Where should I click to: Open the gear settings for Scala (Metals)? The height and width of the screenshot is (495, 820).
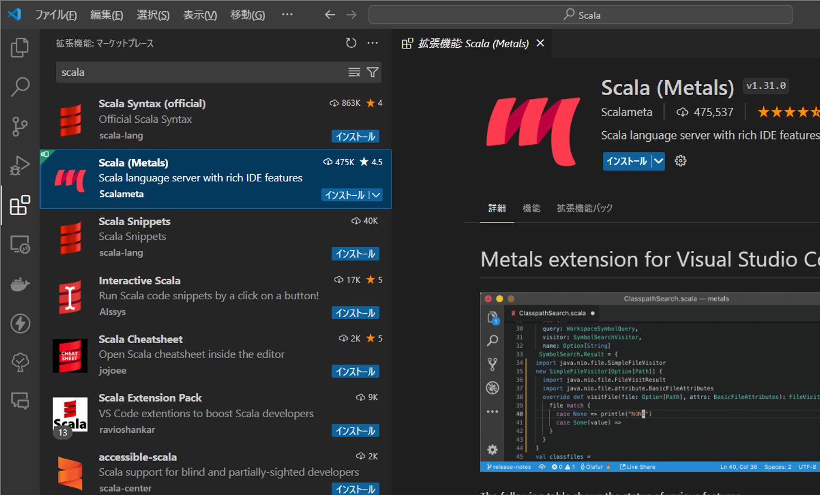680,161
